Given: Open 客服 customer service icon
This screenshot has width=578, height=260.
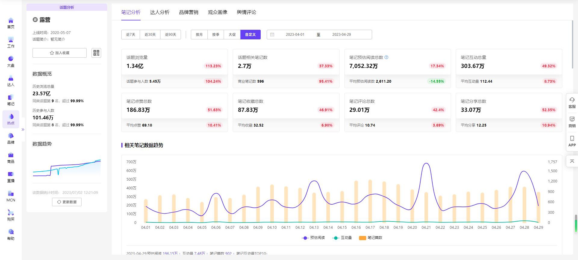Looking at the screenshot, I should 572,102.
